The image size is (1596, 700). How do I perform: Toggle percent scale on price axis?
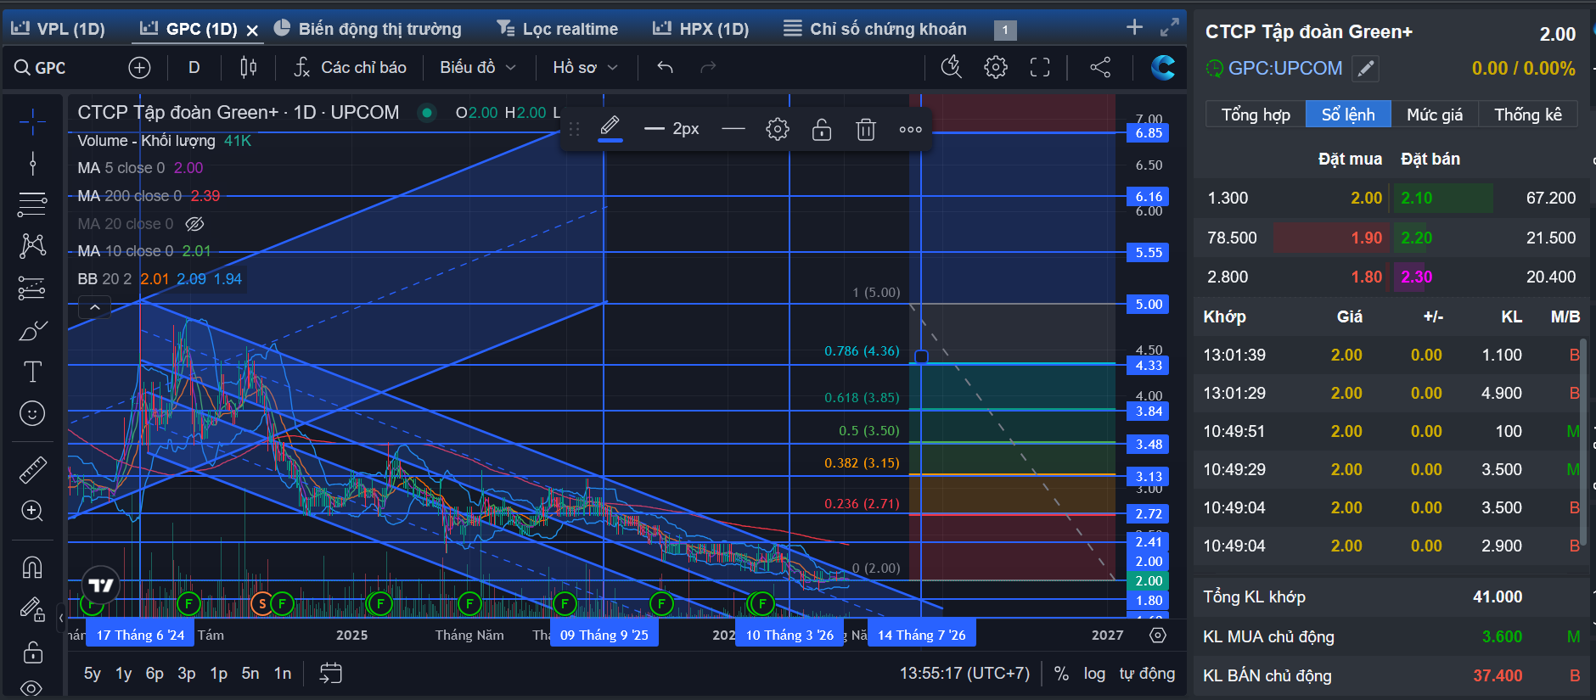pyautogui.click(x=1061, y=674)
